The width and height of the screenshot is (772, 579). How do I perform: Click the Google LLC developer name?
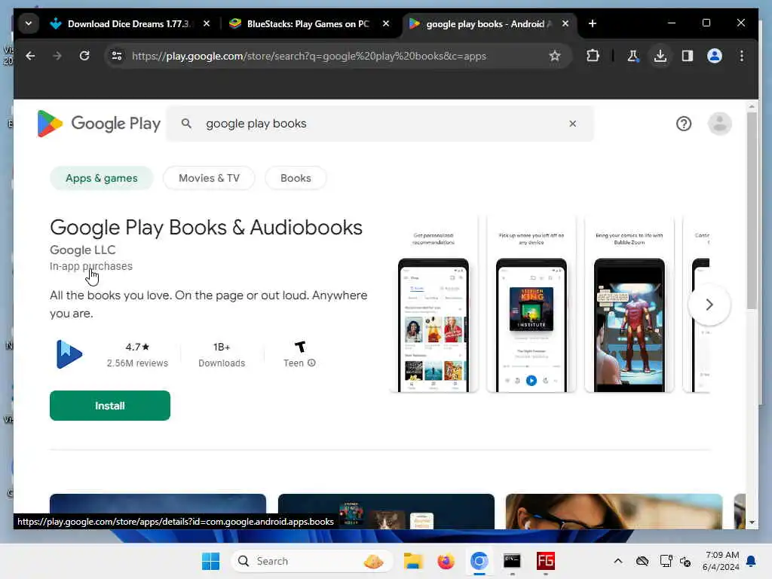(83, 250)
